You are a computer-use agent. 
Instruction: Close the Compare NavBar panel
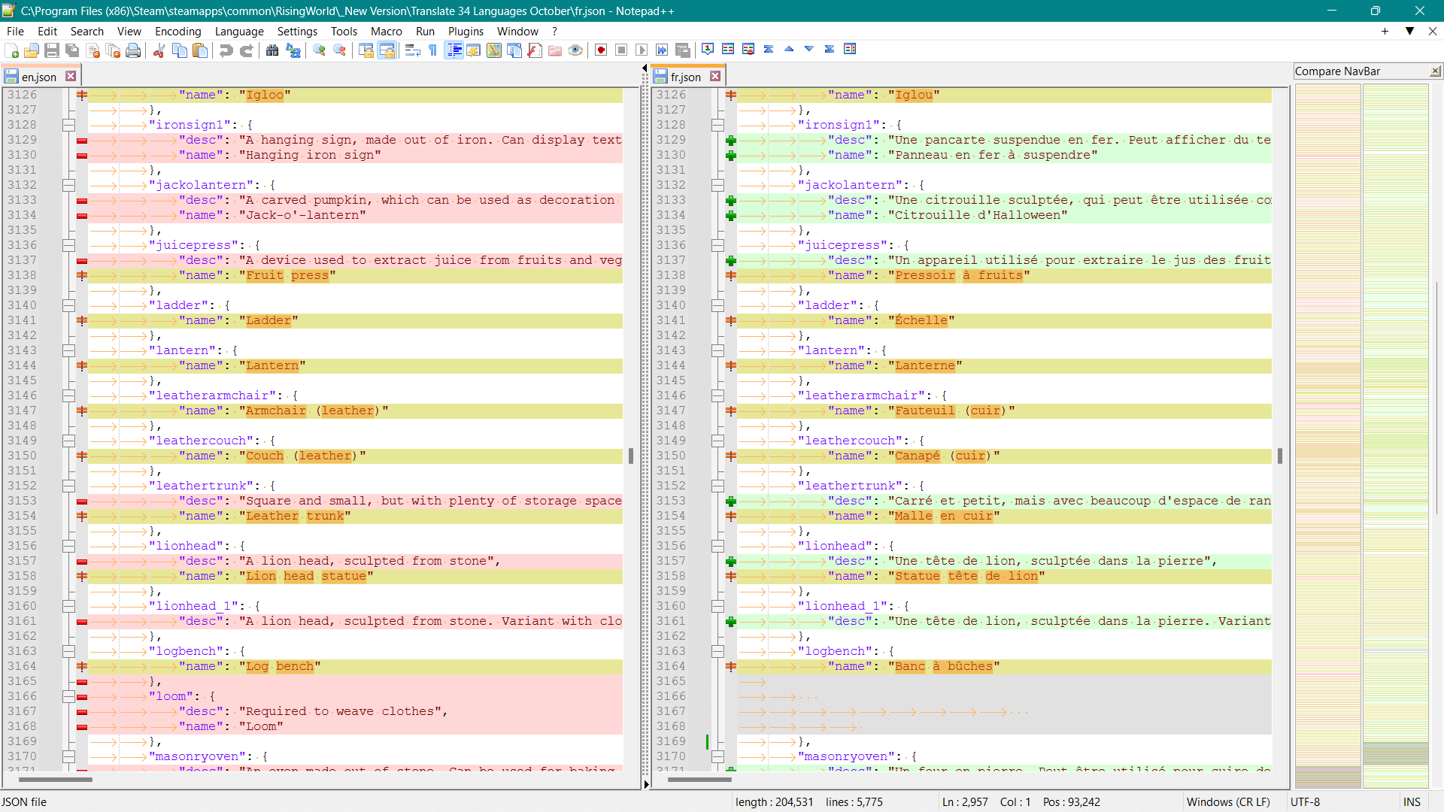click(x=1435, y=71)
